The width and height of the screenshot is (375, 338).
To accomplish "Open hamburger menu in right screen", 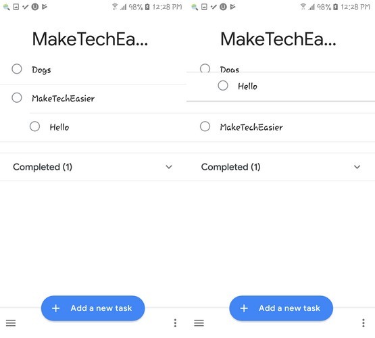I will (x=199, y=323).
